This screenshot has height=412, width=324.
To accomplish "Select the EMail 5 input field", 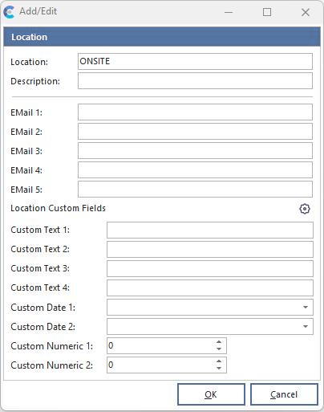I will point(195,190).
